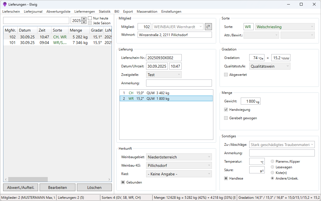Open the Ried dropdown Keine Angabe
Screen dimensions: 321x201
[179, 174]
